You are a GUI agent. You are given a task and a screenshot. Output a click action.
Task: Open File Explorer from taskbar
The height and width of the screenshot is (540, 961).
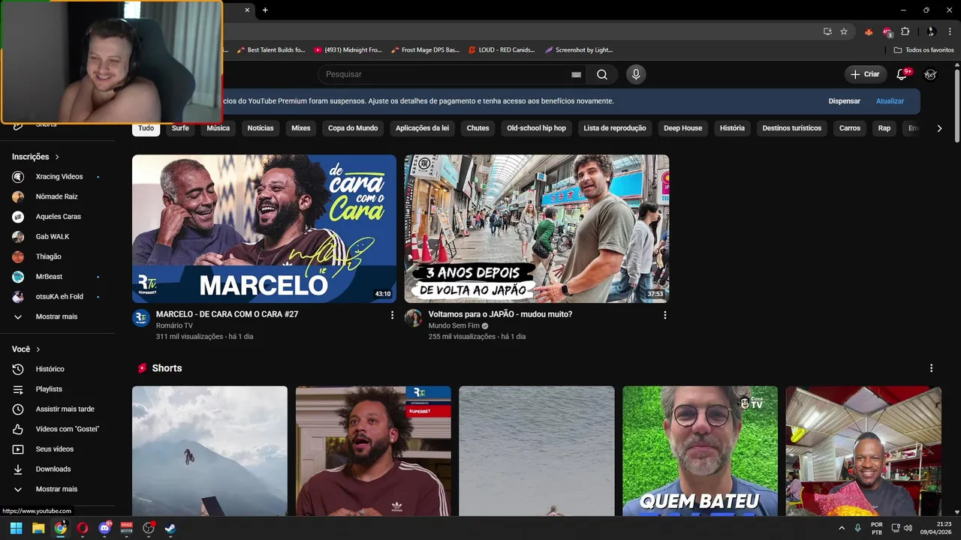click(x=38, y=528)
